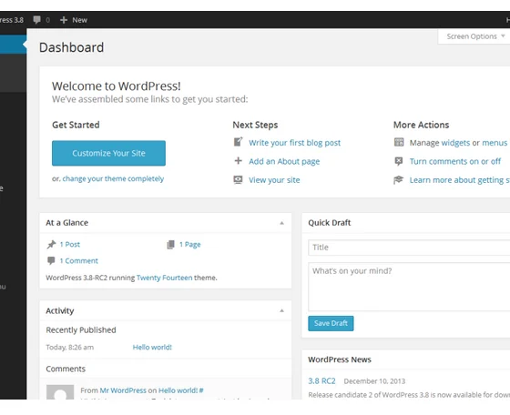Open the 1 Comment link
Viewport: 510px width, 415px height.
point(78,261)
